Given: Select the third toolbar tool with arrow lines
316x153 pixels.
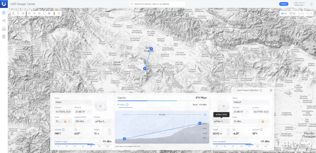Looking at the screenshot, I should click(23, 14).
